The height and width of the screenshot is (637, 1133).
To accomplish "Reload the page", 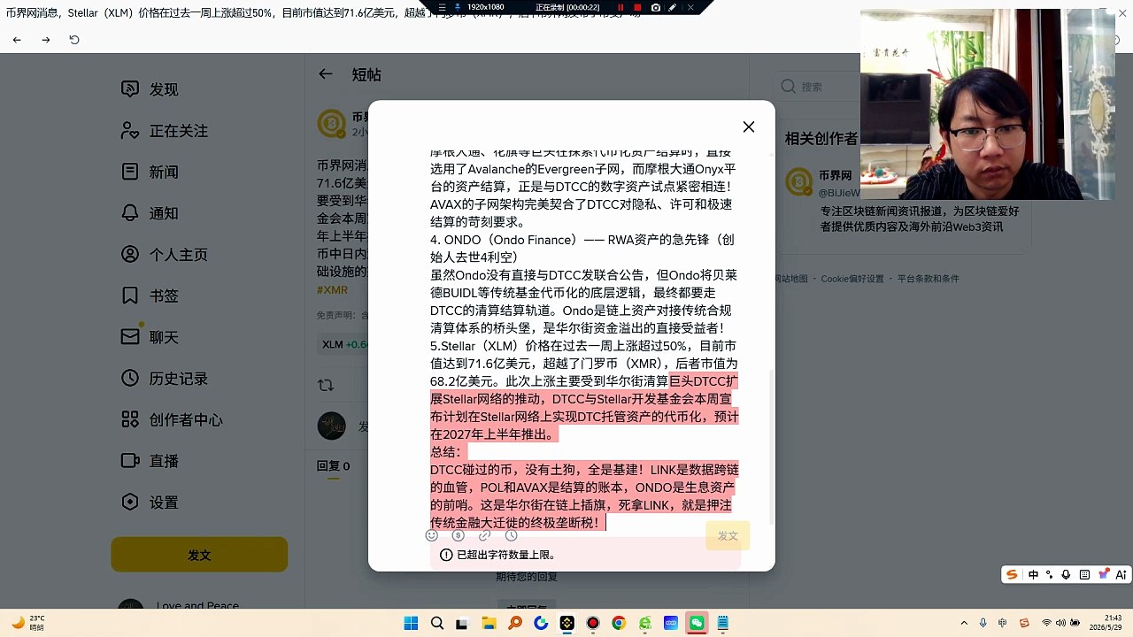I will [74, 40].
